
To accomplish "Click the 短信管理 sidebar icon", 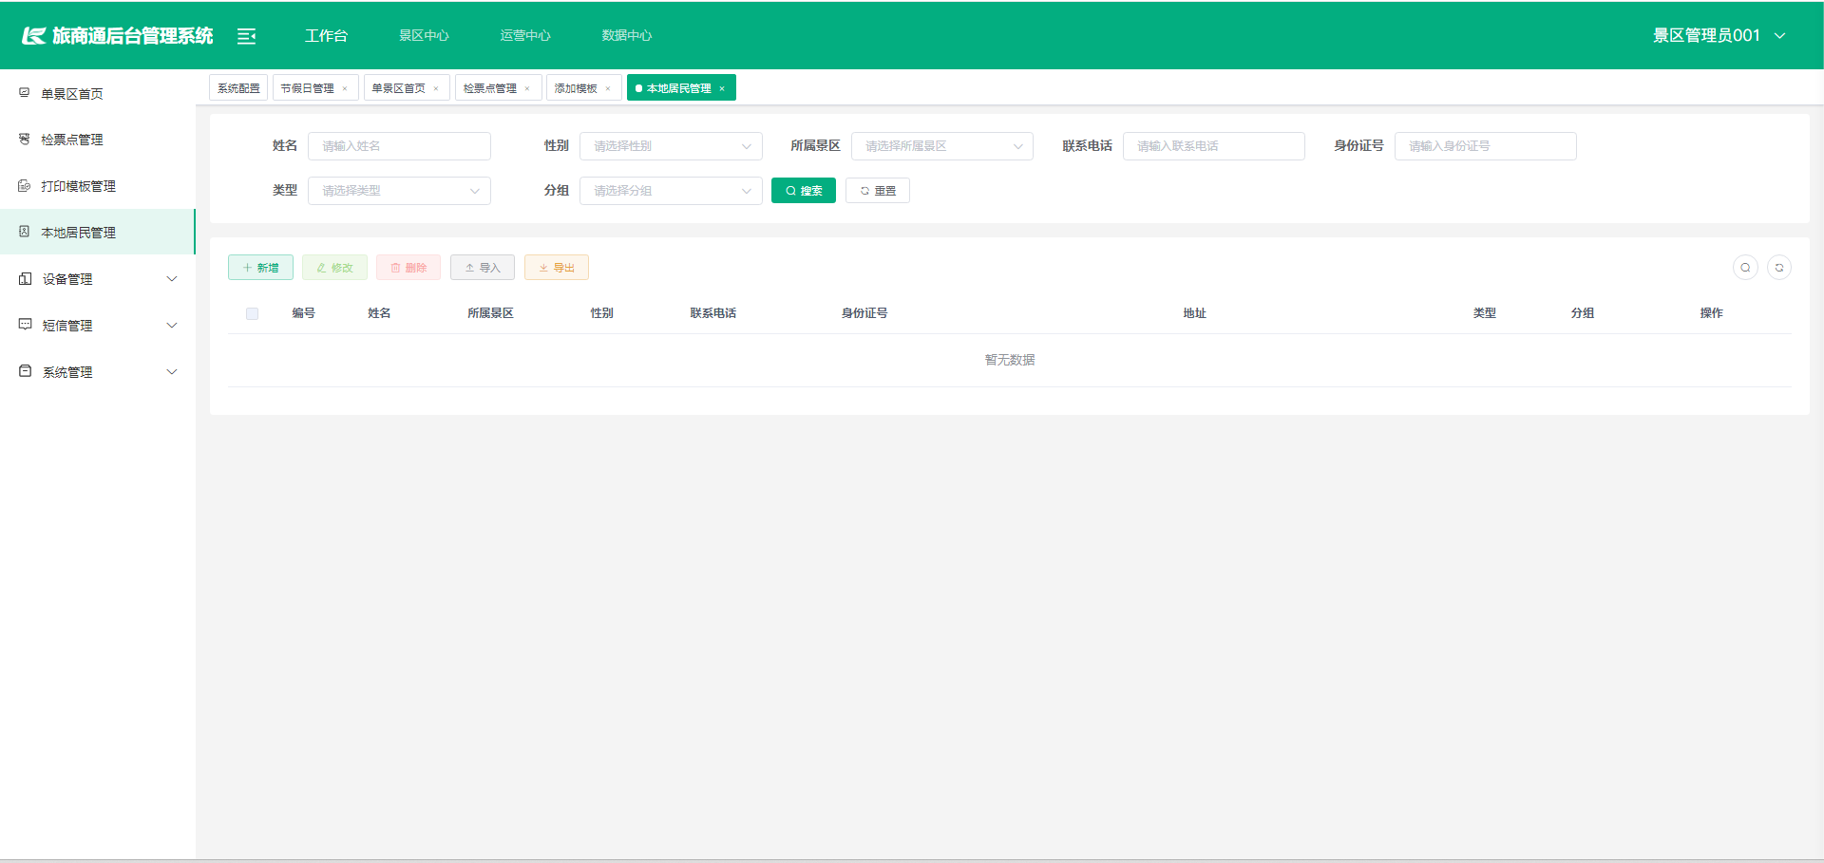I will tap(26, 325).
